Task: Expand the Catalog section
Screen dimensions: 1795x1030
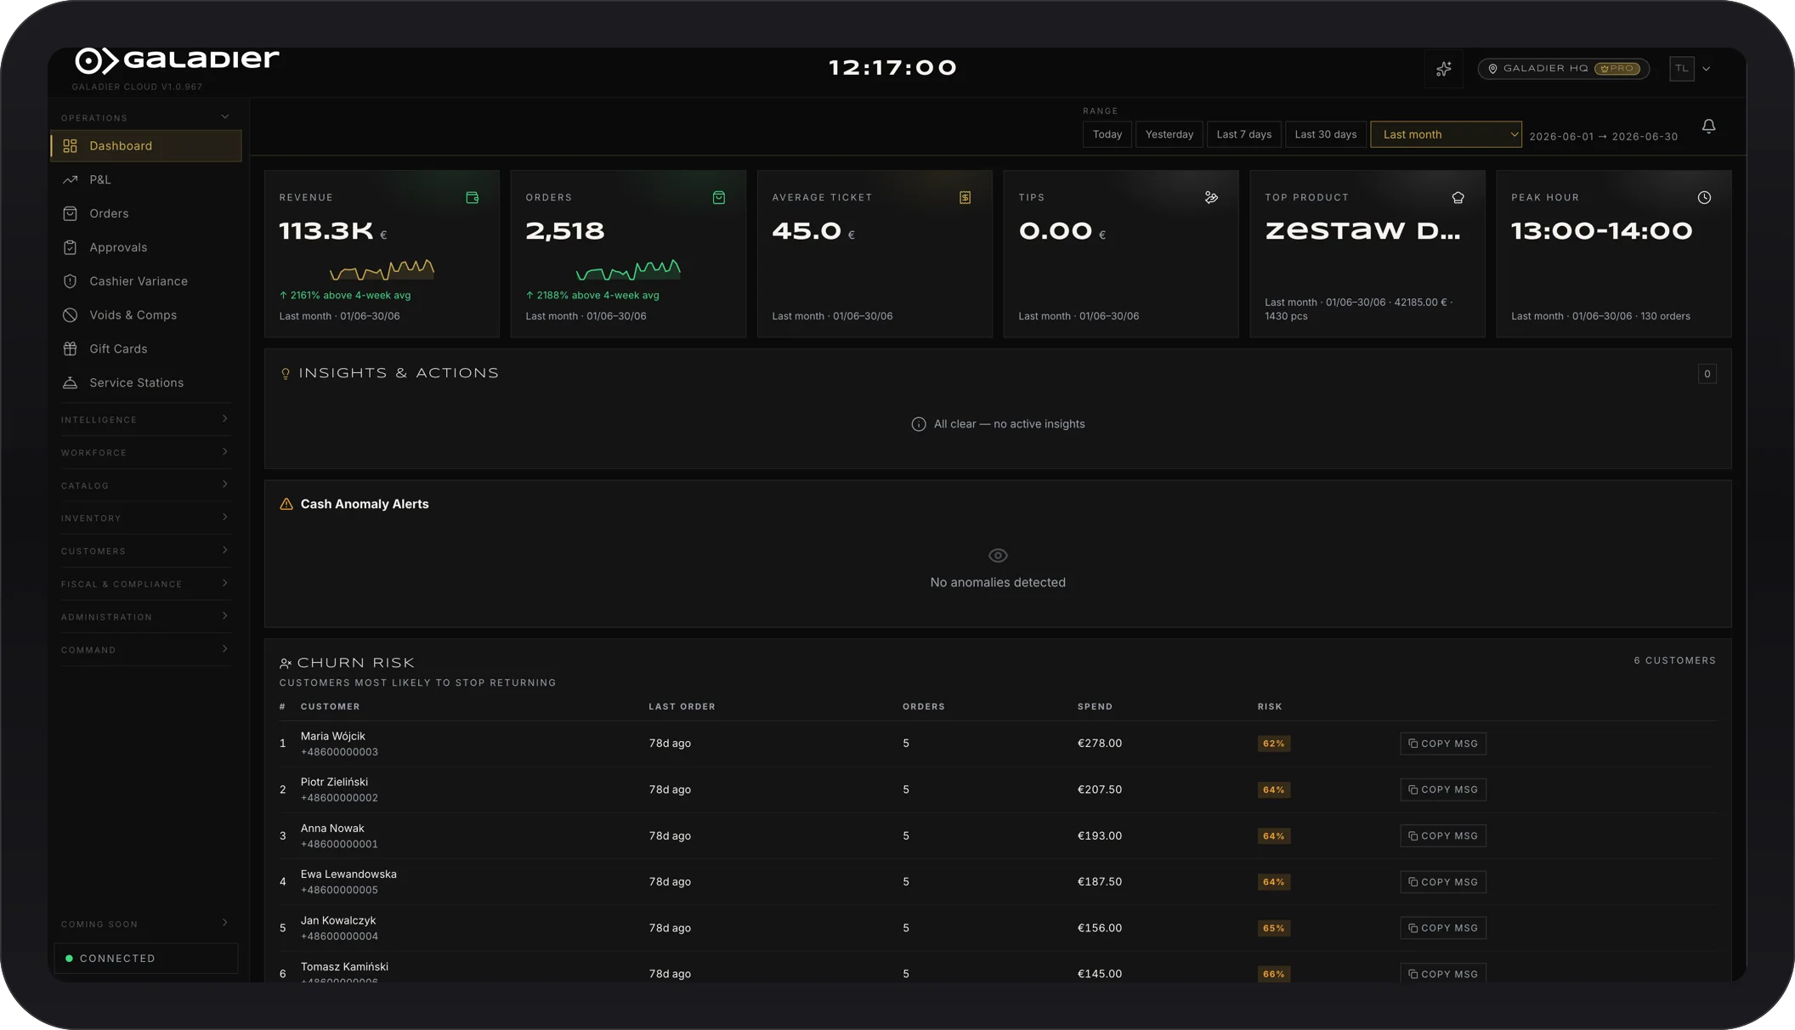Action: (145, 485)
